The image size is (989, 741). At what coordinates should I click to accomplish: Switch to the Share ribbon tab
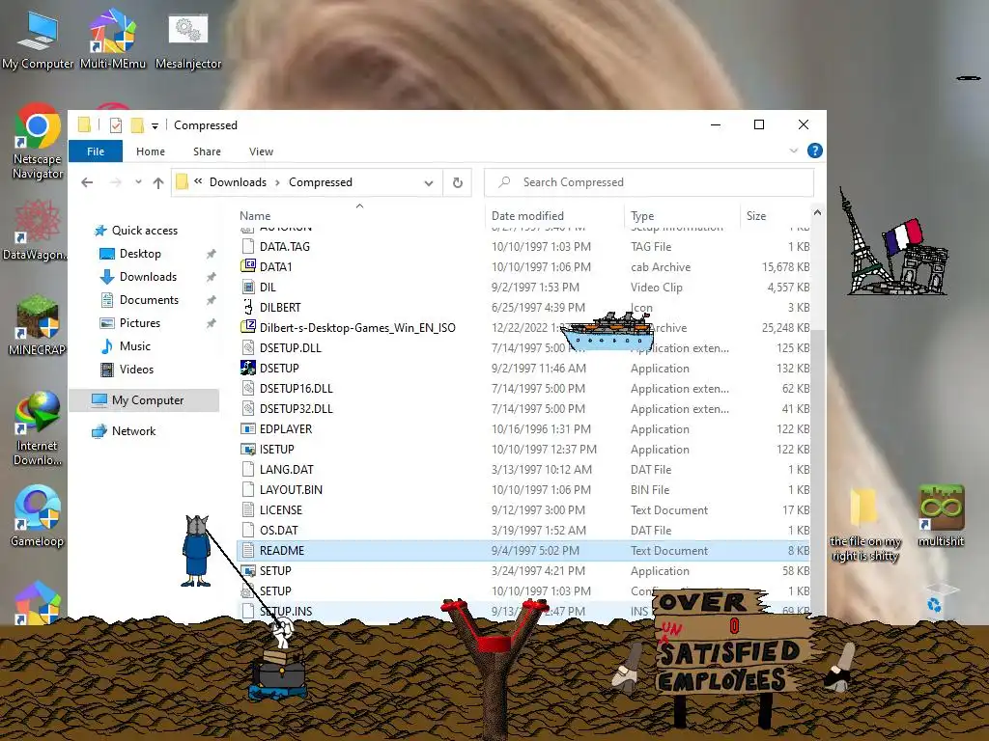[207, 151]
